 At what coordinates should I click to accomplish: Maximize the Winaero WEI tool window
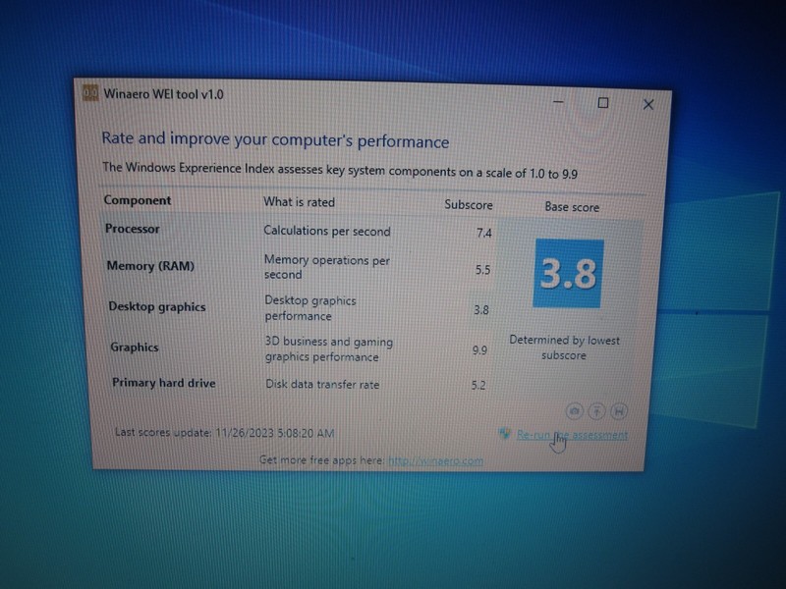[x=603, y=103]
